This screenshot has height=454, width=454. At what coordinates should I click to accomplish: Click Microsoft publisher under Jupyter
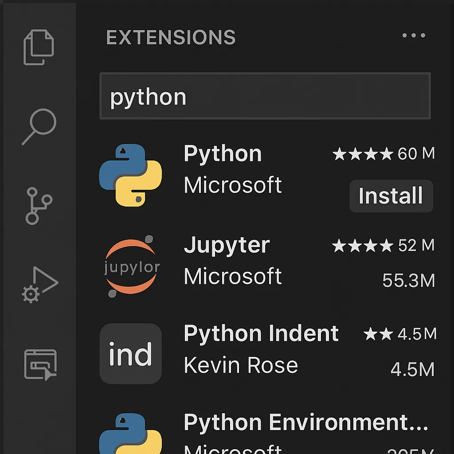pyautogui.click(x=233, y=276)
